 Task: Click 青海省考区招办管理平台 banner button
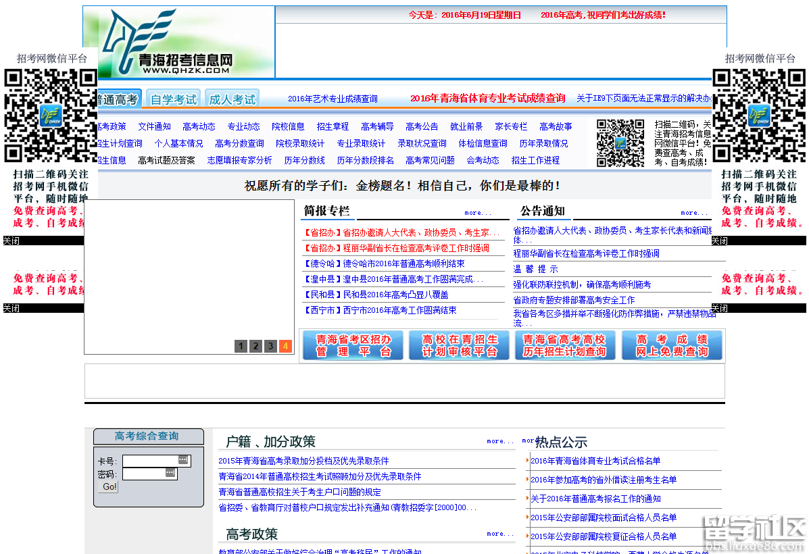pyautogui.click(x=353, y=346)
